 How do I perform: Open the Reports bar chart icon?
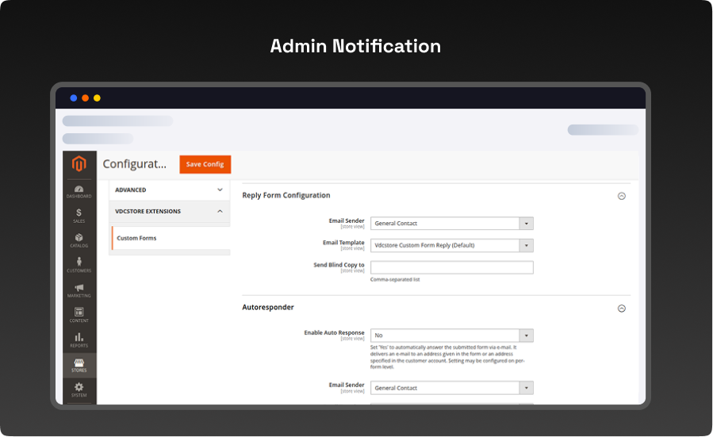79,339
